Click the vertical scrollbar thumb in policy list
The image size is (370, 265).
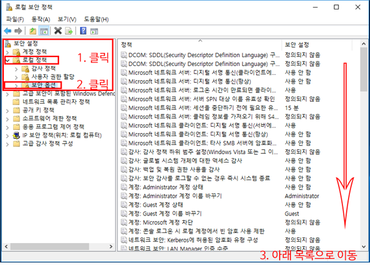coord(364,69)
